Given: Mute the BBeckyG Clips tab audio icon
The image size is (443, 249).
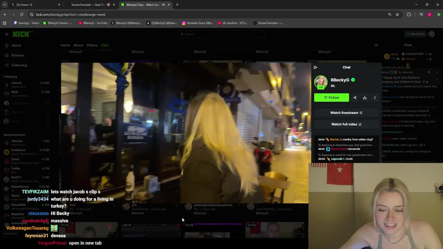Looking at the screenshot, I should 163,4.
